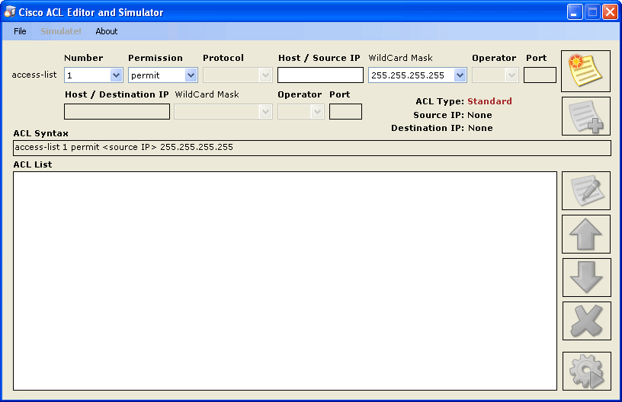Expand the Permission dropdown showing permit
622x402 pixels.
[191, 75]
